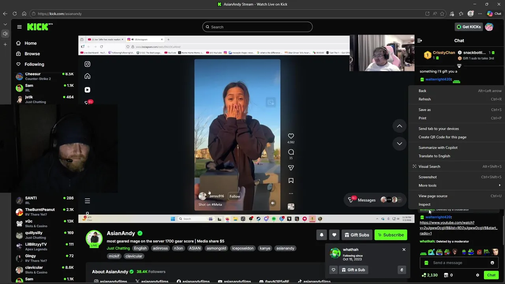The width and height of the screenshot is (505, 284).
Task: Click the Kick points balance 2,130
Action: pyautogui.click(x=429, y=275)
